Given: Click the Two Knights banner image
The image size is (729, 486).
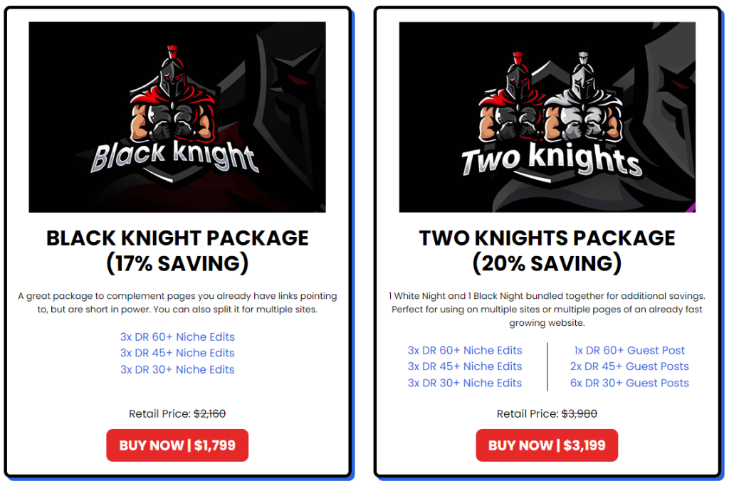Looking at the screenshot, I should click(547, 117).
